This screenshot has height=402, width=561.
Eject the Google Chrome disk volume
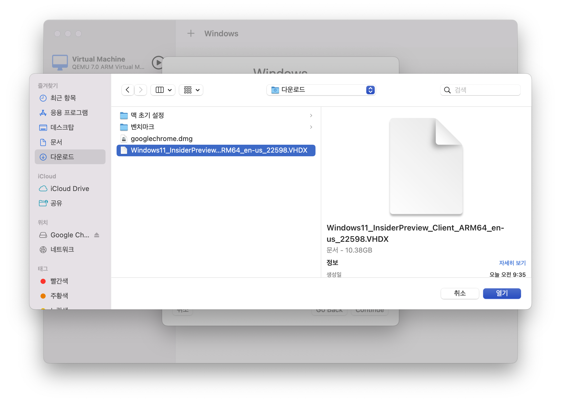click(97, 235)
